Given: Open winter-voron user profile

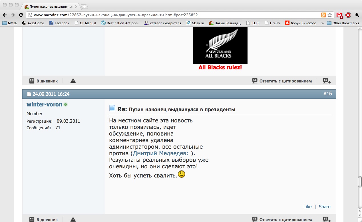Looking at the screenshot, I should (x=44, y=104).
